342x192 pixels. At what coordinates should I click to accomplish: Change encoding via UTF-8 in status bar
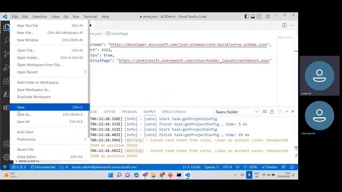click(x=227, y=167)
